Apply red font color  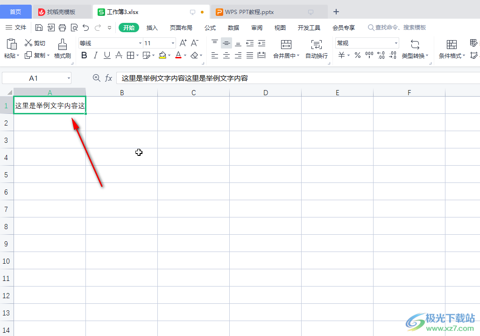tap(178, 56)
